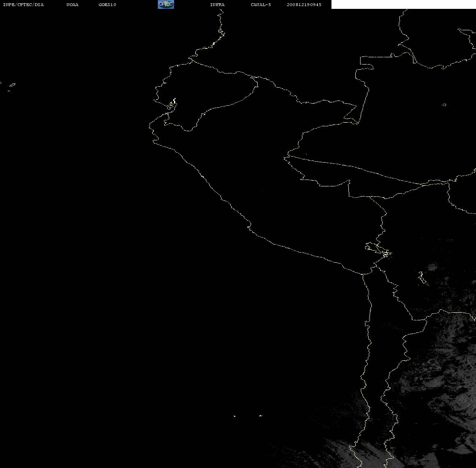Click the left small Pacific island dot

coord(234,416)
